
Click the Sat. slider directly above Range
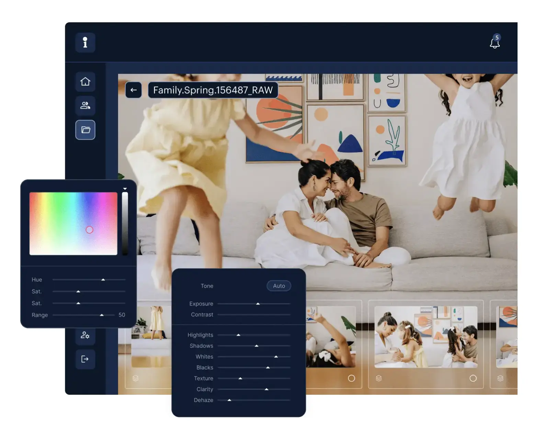tap(89, 303)
